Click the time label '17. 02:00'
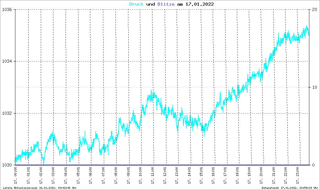 click(x=41, y=176)
